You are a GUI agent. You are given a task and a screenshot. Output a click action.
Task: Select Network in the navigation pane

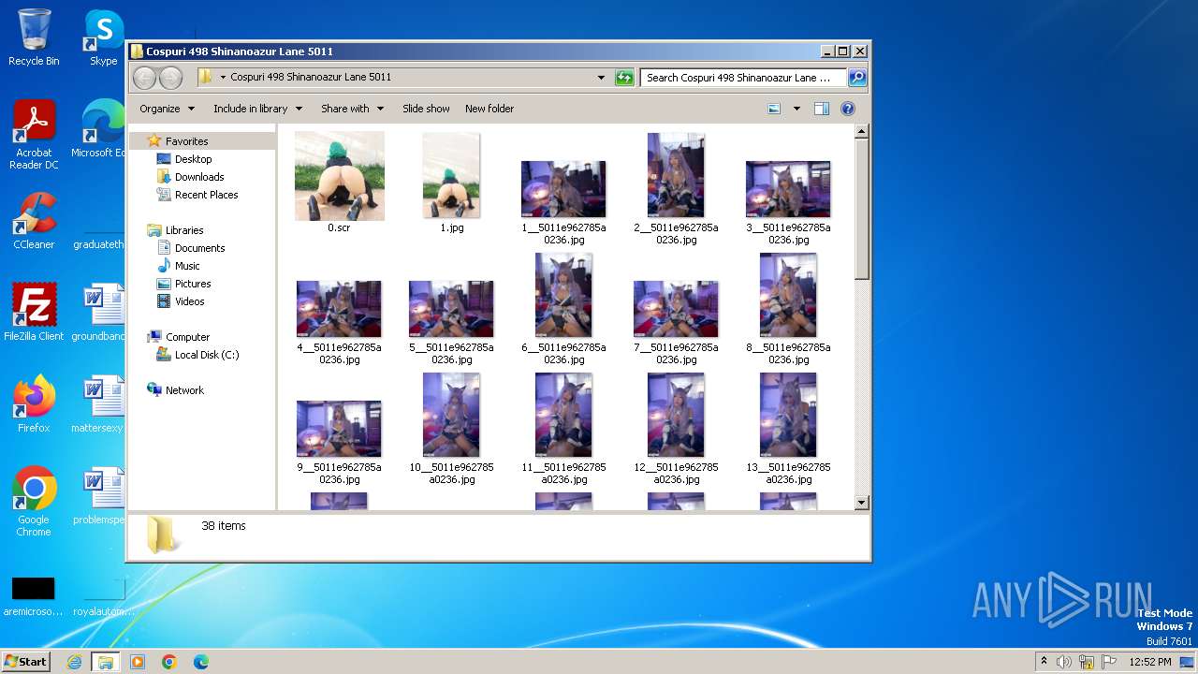pyautogui.click(x=184, y=390)
